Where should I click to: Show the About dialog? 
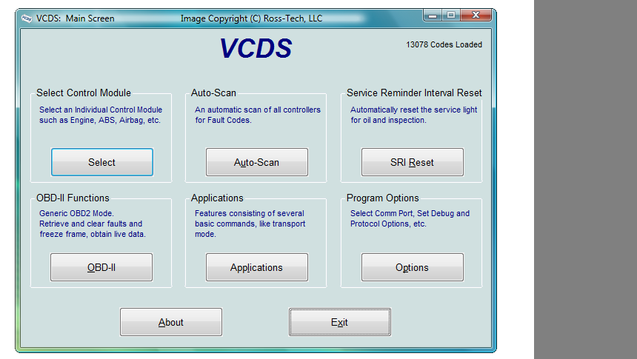point(171,322)
